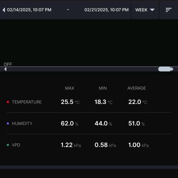
Task: Toggle the green VPD series dot
Action: click(8, 145)
